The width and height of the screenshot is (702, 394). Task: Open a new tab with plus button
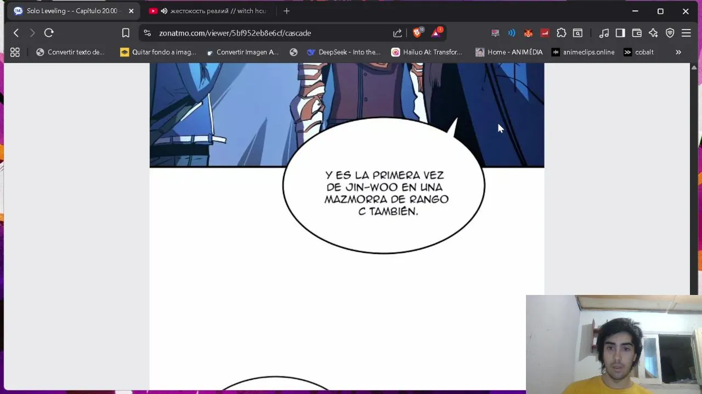[286, 11]
